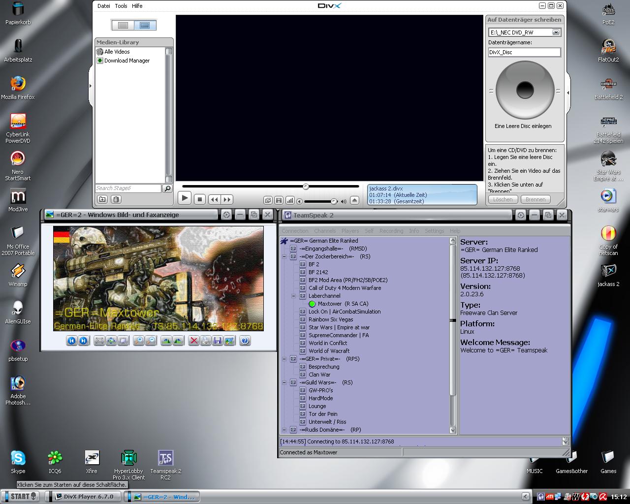Click TeamSpeak channel list scroll-down arrow
The width and height of the screenshot is (630, 504).
[453, 430]
